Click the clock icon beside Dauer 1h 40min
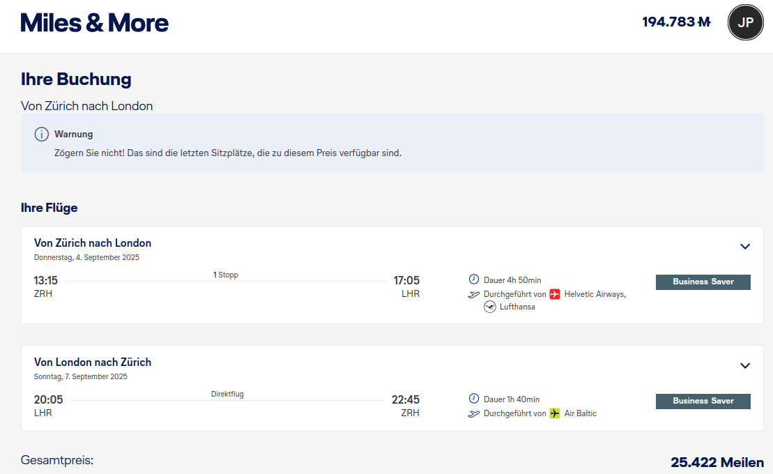Image resolution: width=773 pixels, height=474 pixels. pyautogui.click(x=474, y=399)
